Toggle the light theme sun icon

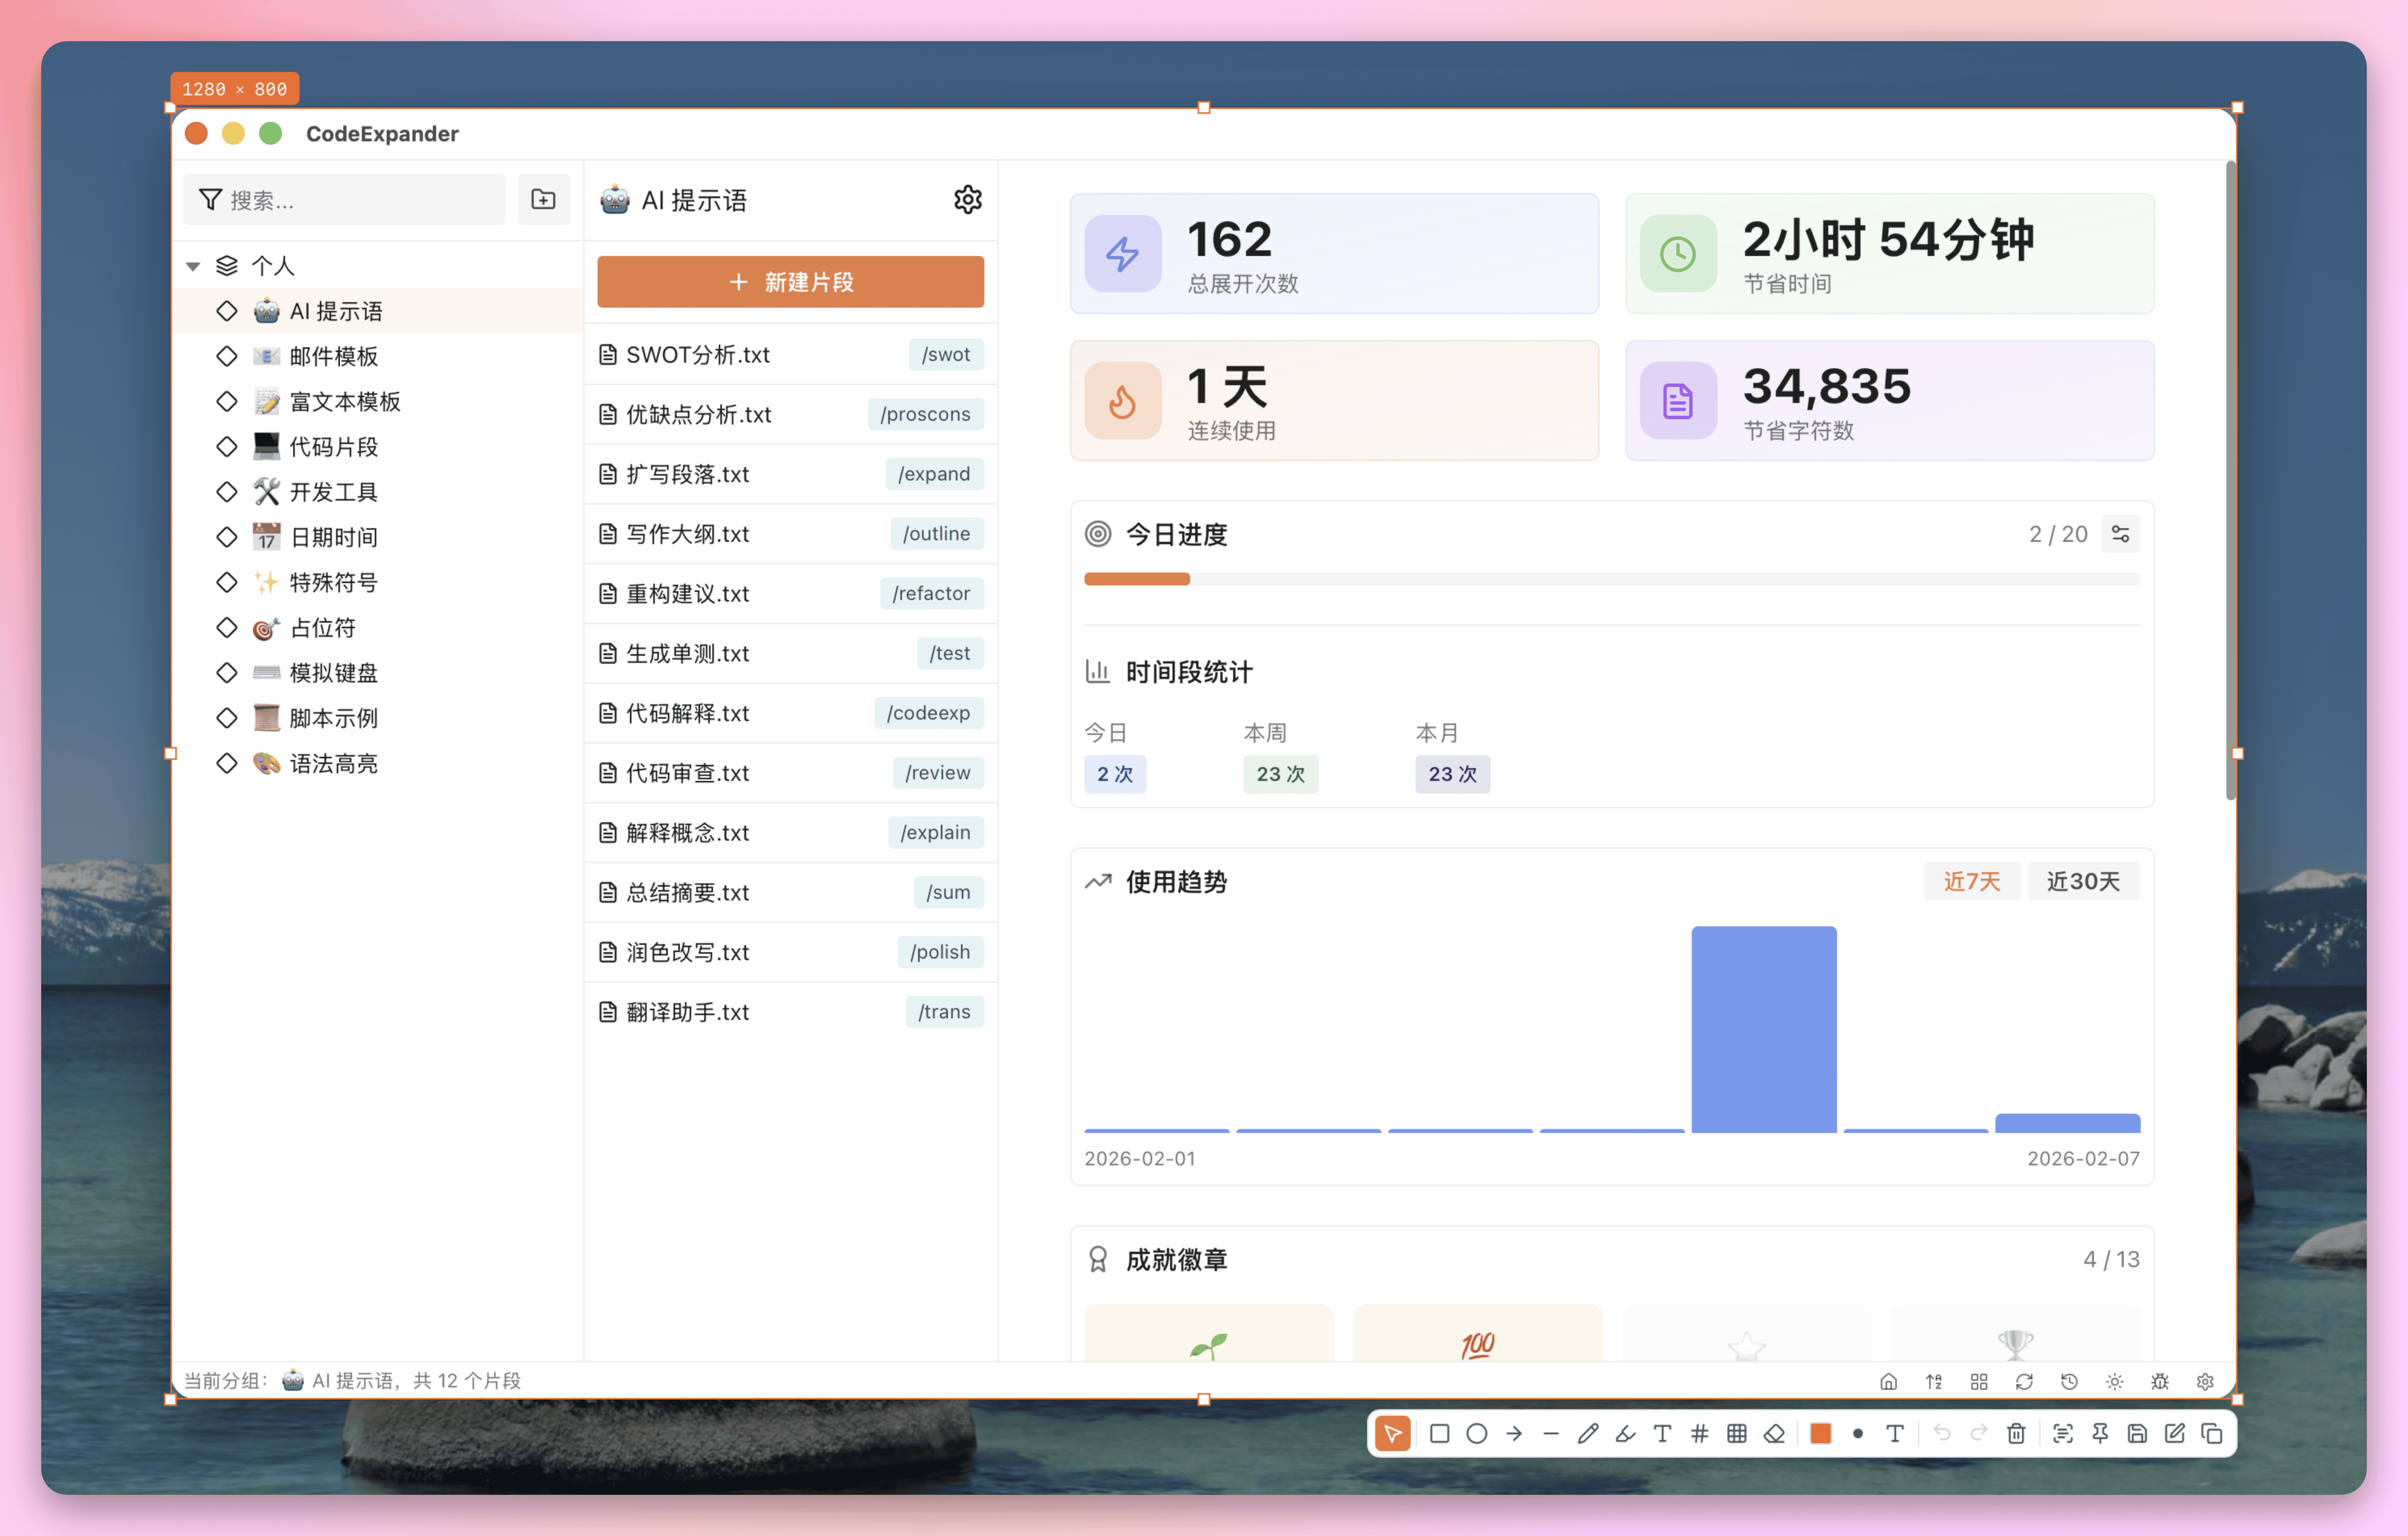coord(2114,1381)
